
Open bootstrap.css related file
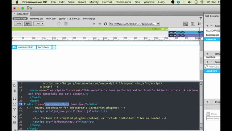point(36,19)
